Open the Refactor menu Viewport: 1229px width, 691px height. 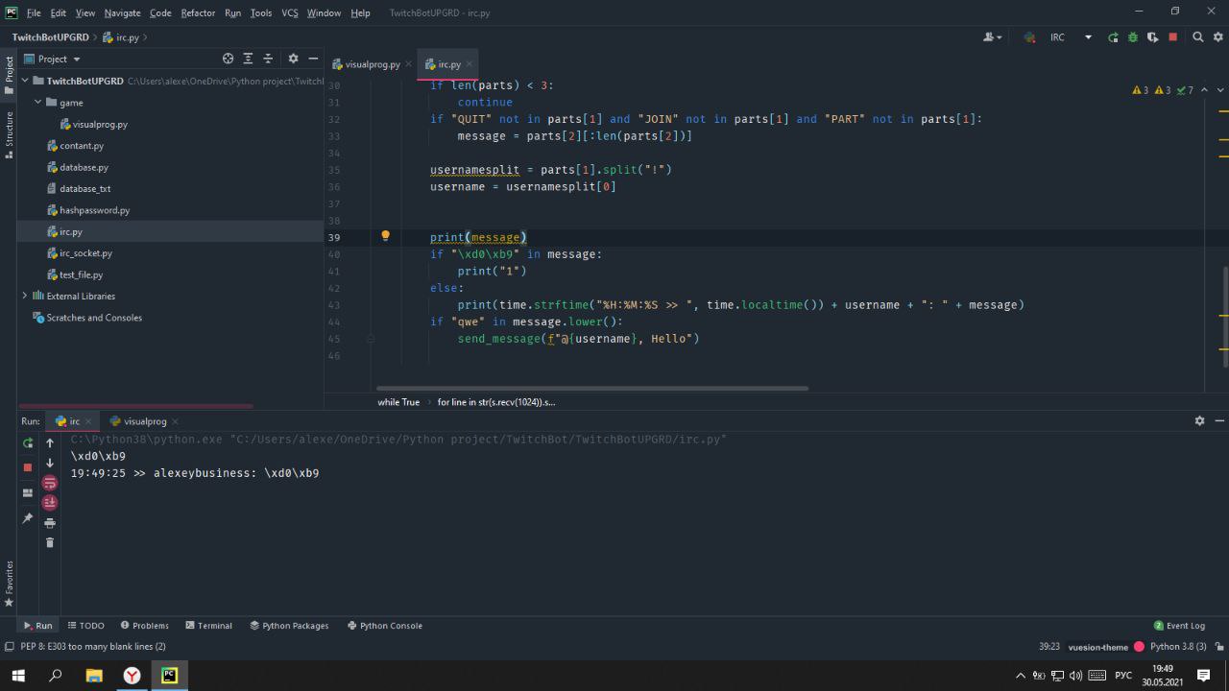pyautogui.click(x=198, y=12)
